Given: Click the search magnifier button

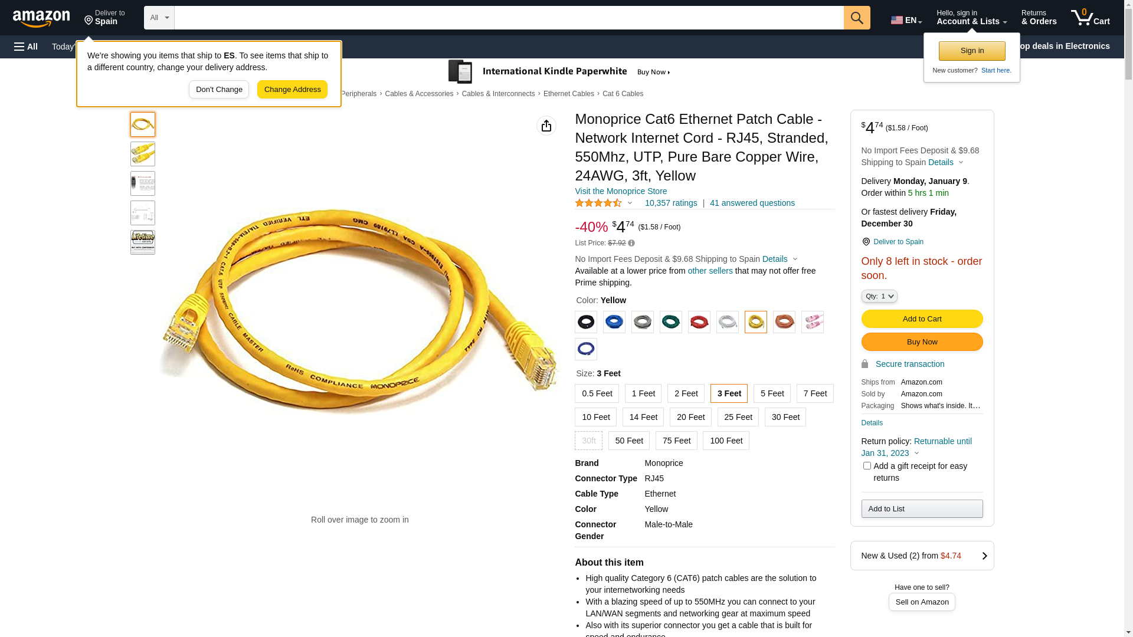Looking at the screenshot, I should point(857,18).
